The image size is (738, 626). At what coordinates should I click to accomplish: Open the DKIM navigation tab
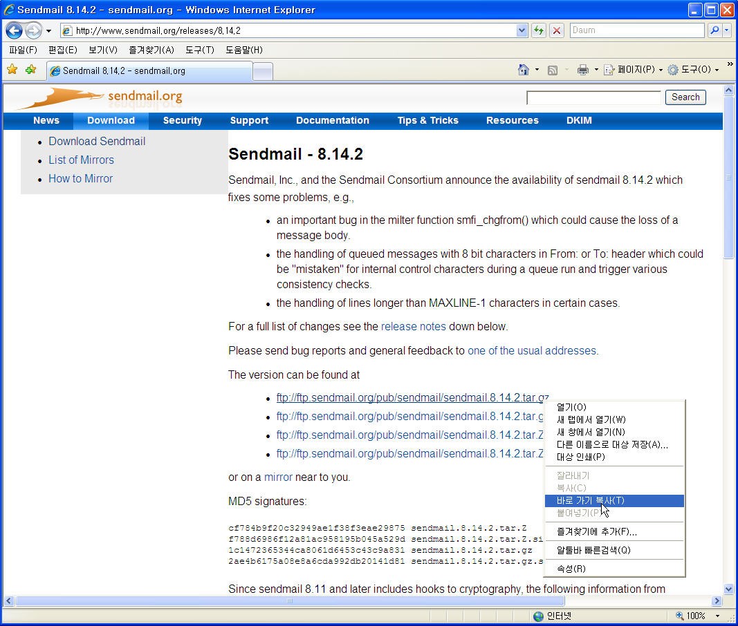click(579, 120)
